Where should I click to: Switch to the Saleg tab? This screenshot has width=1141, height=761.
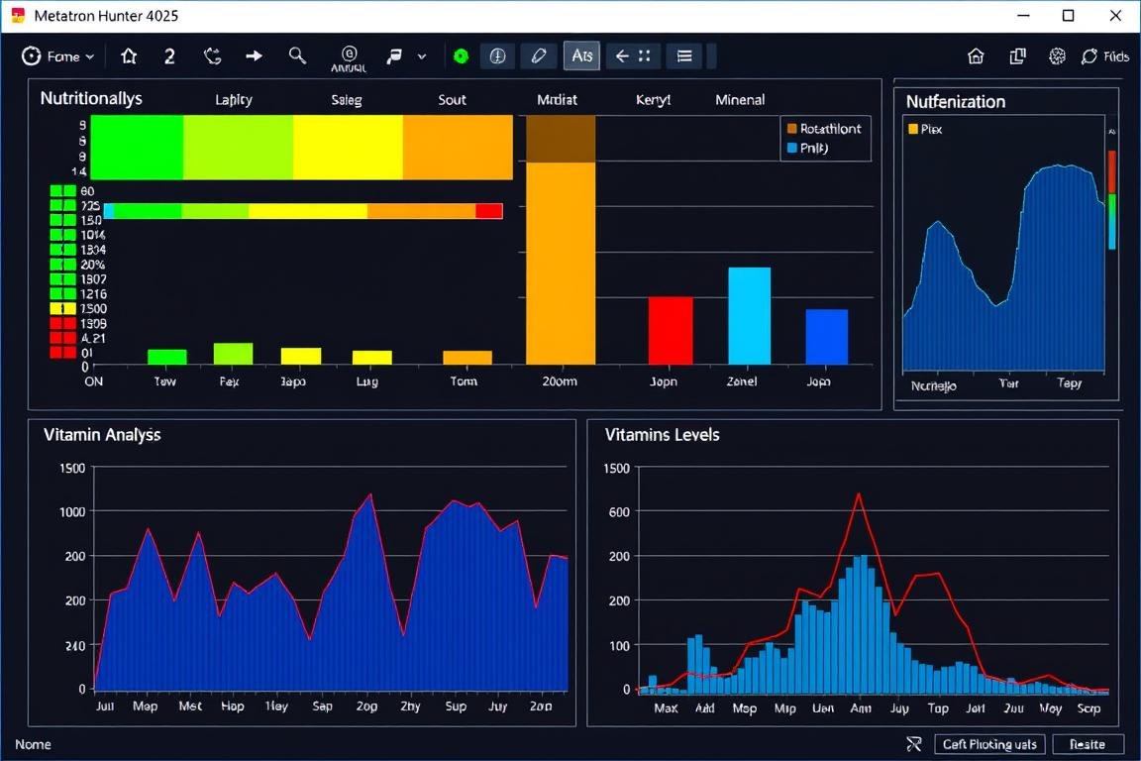click(346, 100)
